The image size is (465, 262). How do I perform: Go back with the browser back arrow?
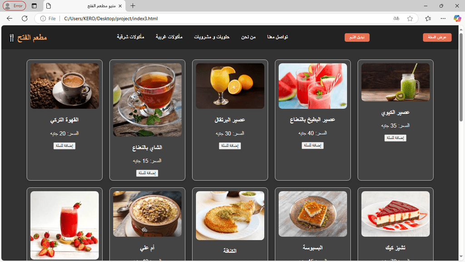click(x=10, y=18)
